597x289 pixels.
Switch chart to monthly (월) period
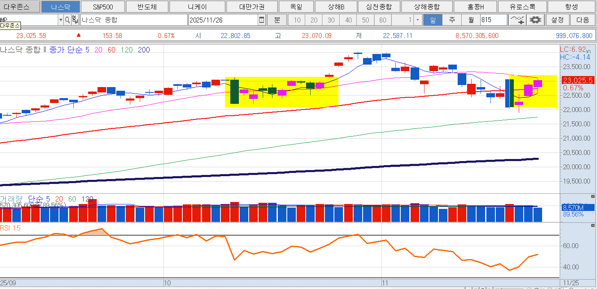pyautogui.click(x=471, y=20)
